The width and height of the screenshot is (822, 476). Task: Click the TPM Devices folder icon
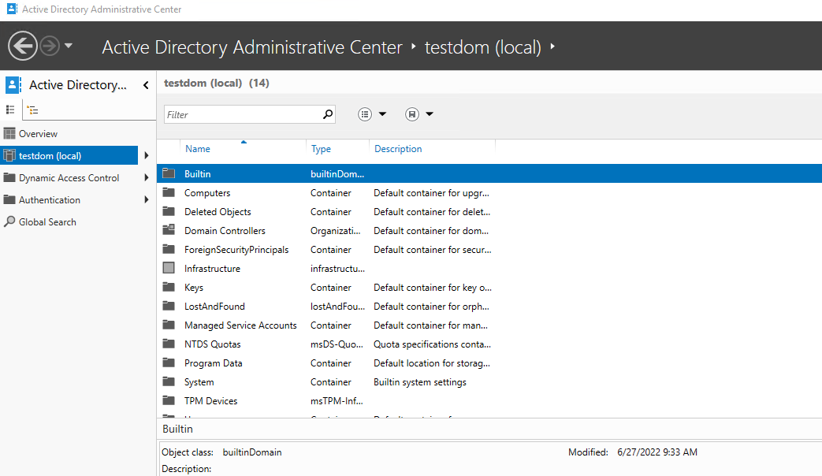pyautogui.click(x=169, y=400)
